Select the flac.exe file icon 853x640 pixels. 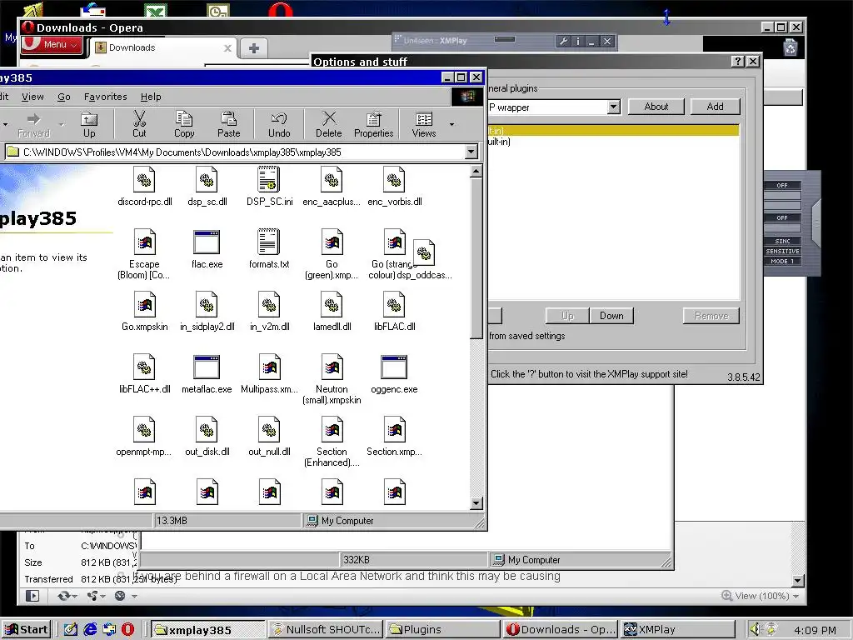[207, 242]
